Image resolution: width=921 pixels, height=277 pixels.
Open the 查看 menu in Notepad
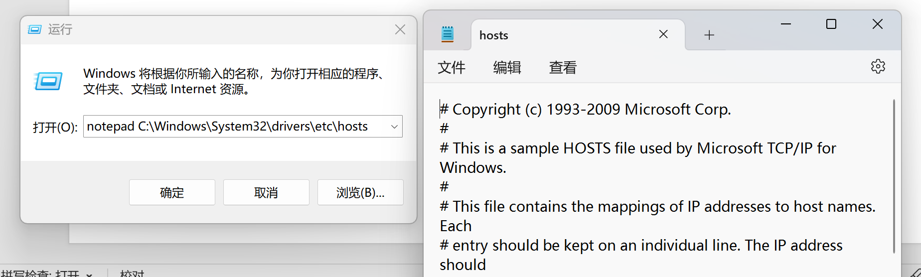click(563, 67)
